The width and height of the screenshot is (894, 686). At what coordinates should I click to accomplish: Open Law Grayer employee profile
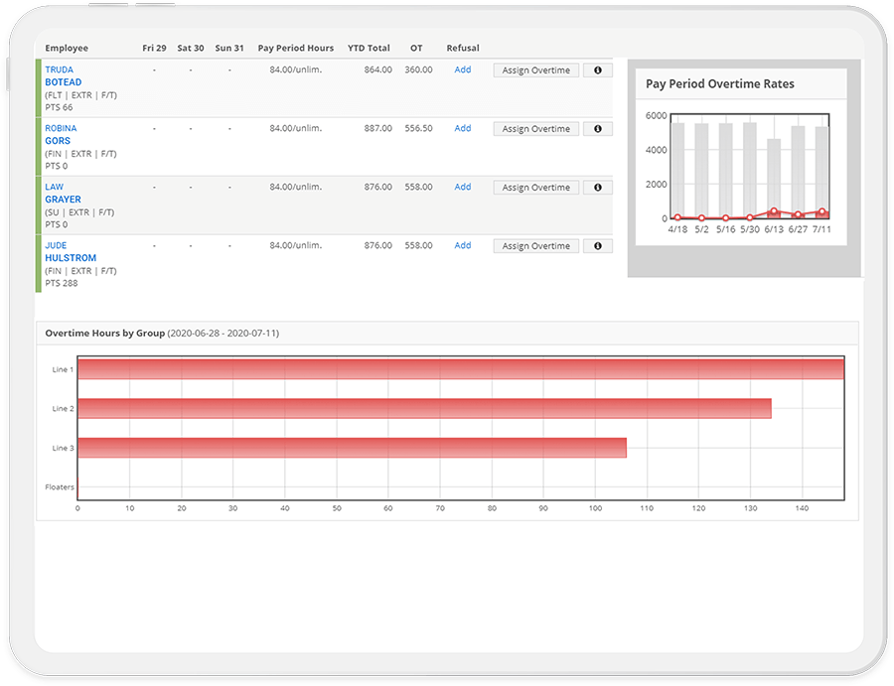(63, 194)
